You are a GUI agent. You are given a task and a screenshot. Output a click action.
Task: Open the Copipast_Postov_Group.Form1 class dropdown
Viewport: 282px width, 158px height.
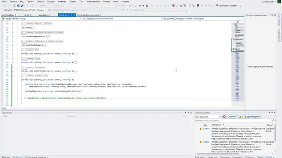click(x=122, y=18)
